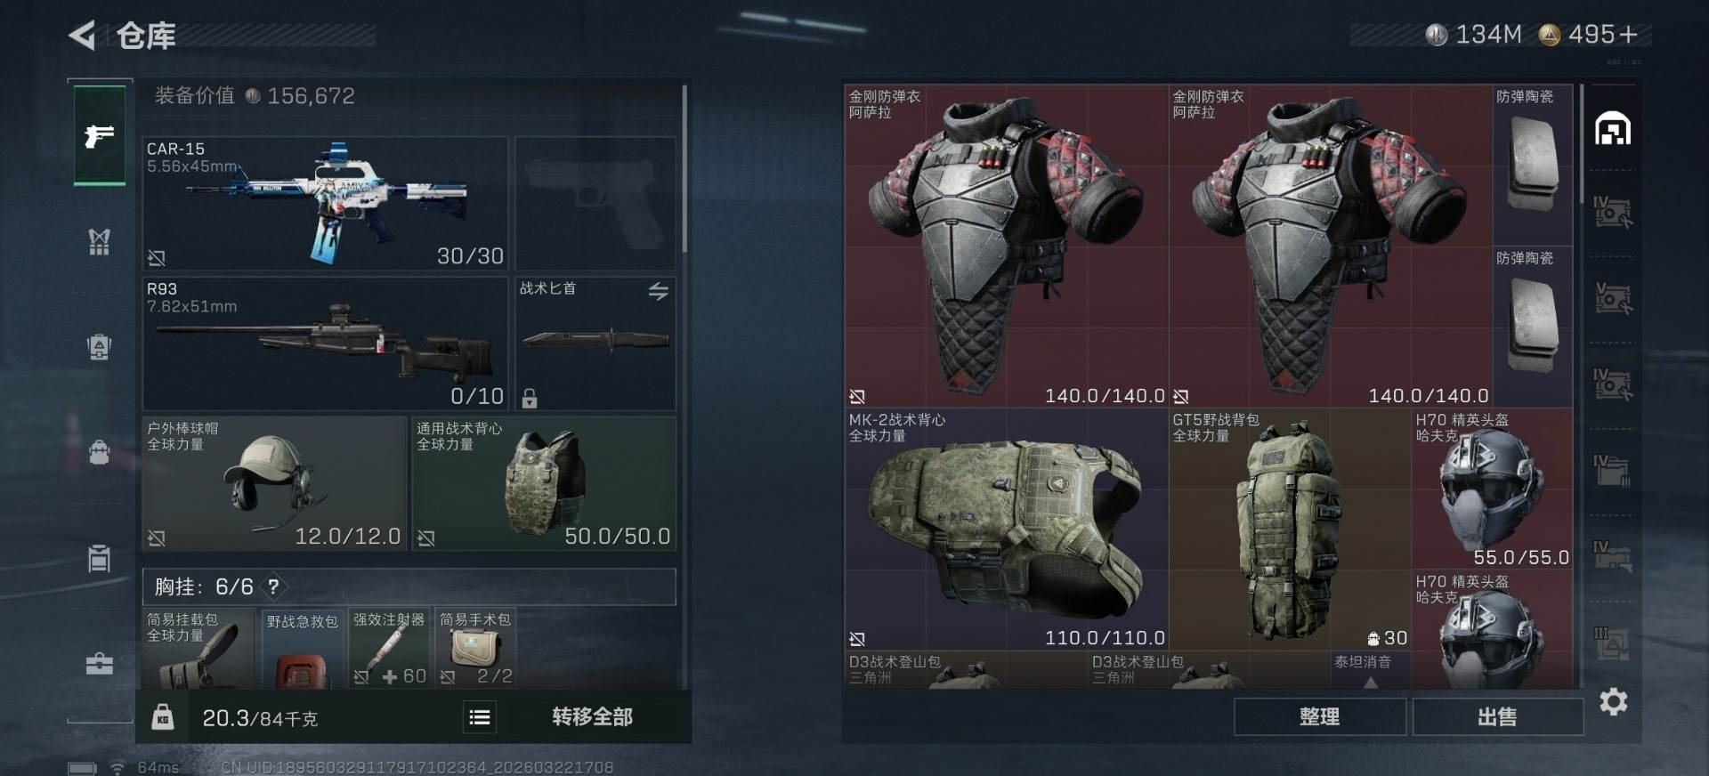Switch to the V storage box tab
Image resolution: width=1709 pixels, height=776 pixels.
pyautogui.click(x=1612, y=300)
